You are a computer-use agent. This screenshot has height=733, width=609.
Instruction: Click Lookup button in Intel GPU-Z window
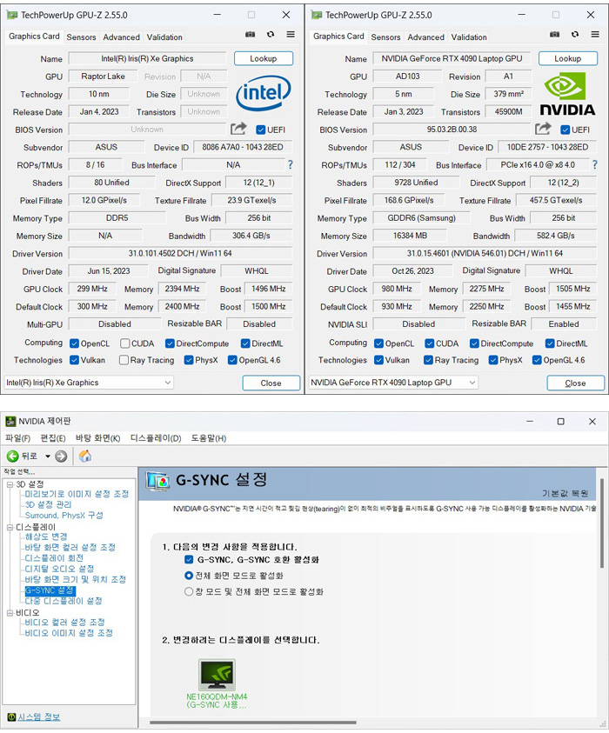click(x=264, y=58)
